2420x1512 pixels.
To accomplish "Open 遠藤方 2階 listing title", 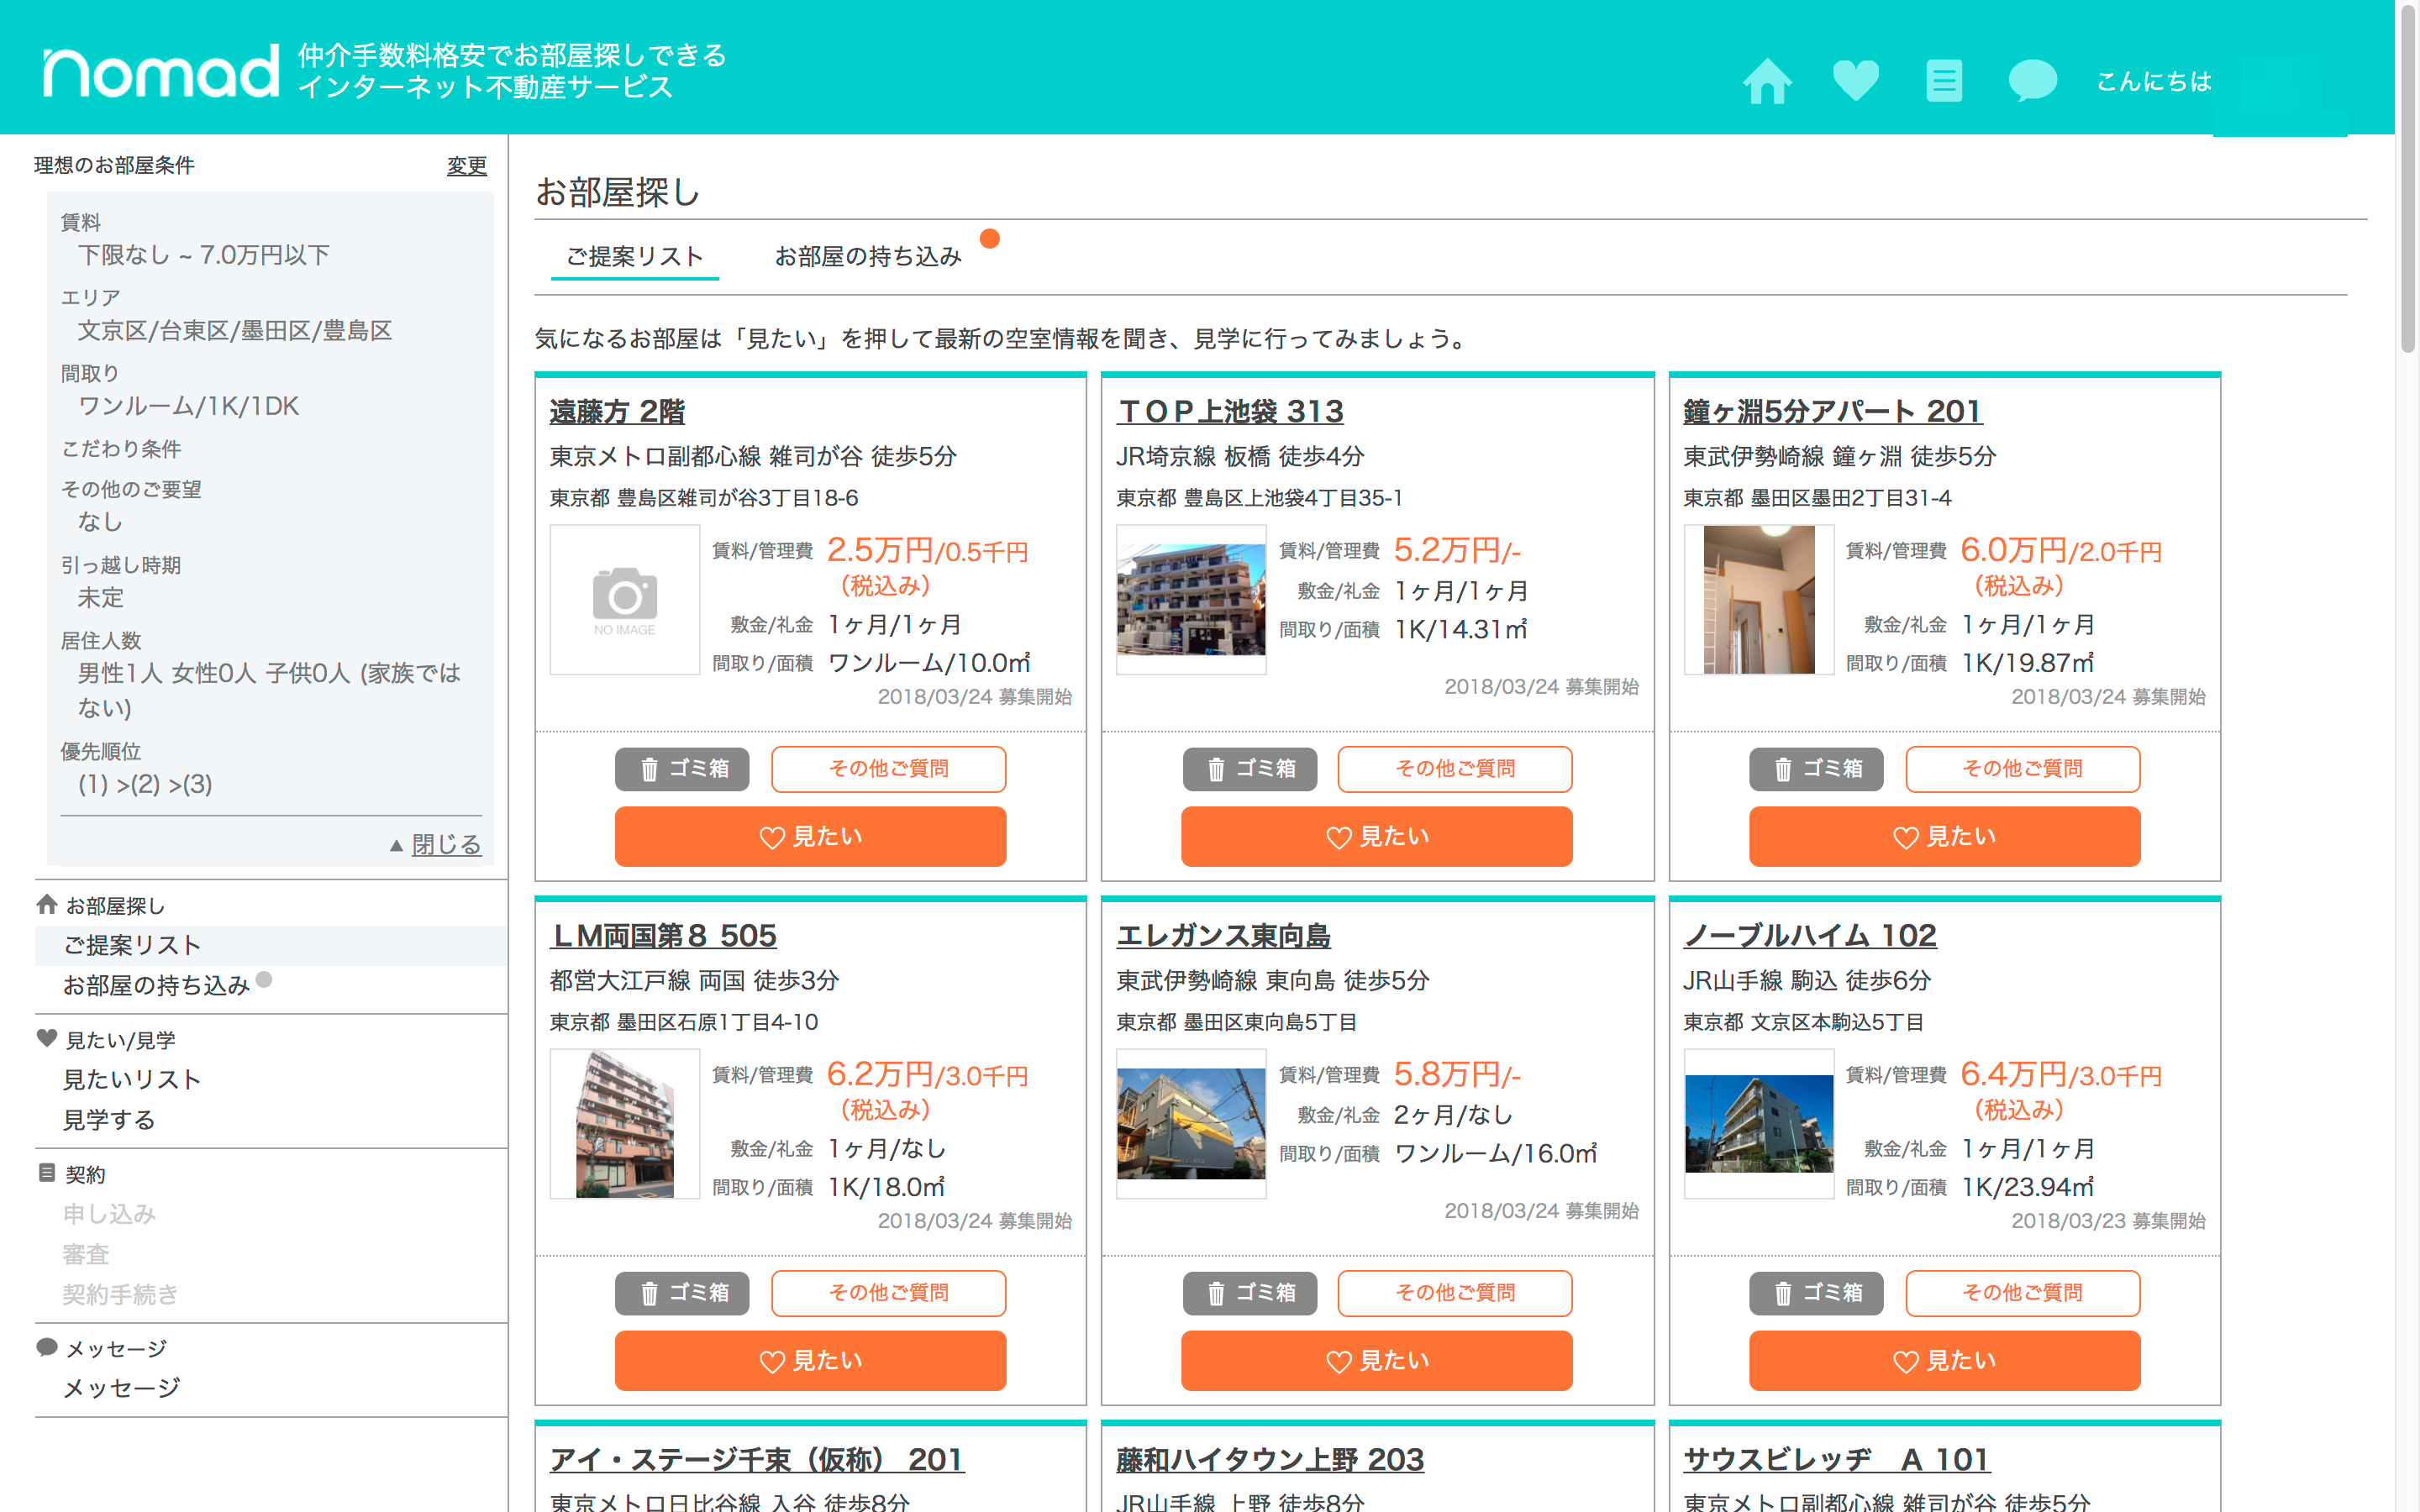I will 617,411.
